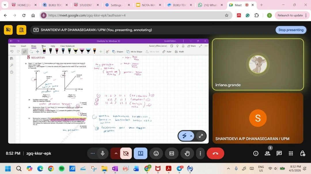Open OneNote notifications bell

pyautogui.click(x=183, y=46)
